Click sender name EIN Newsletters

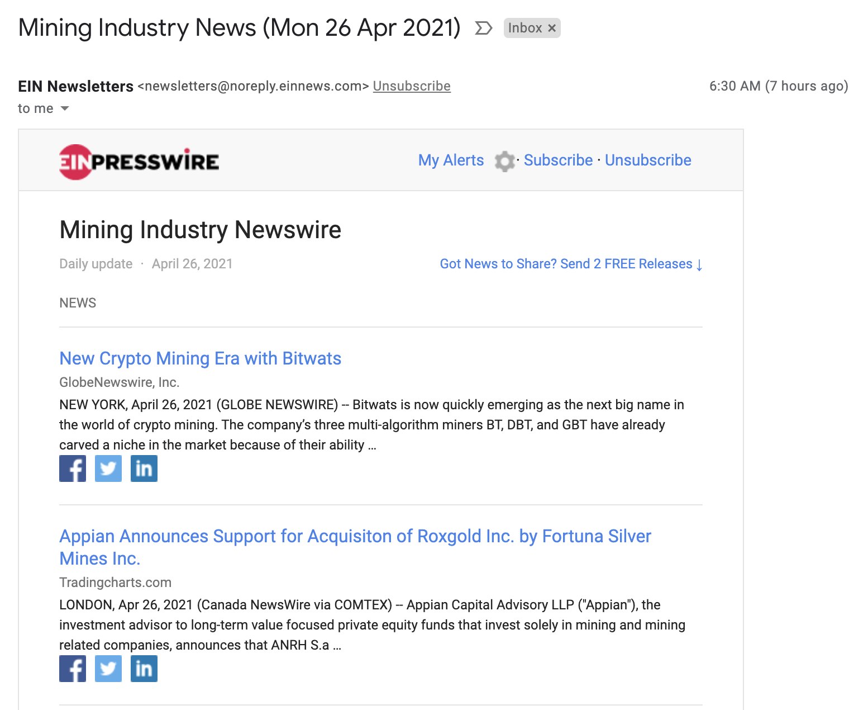click(76, 86)
